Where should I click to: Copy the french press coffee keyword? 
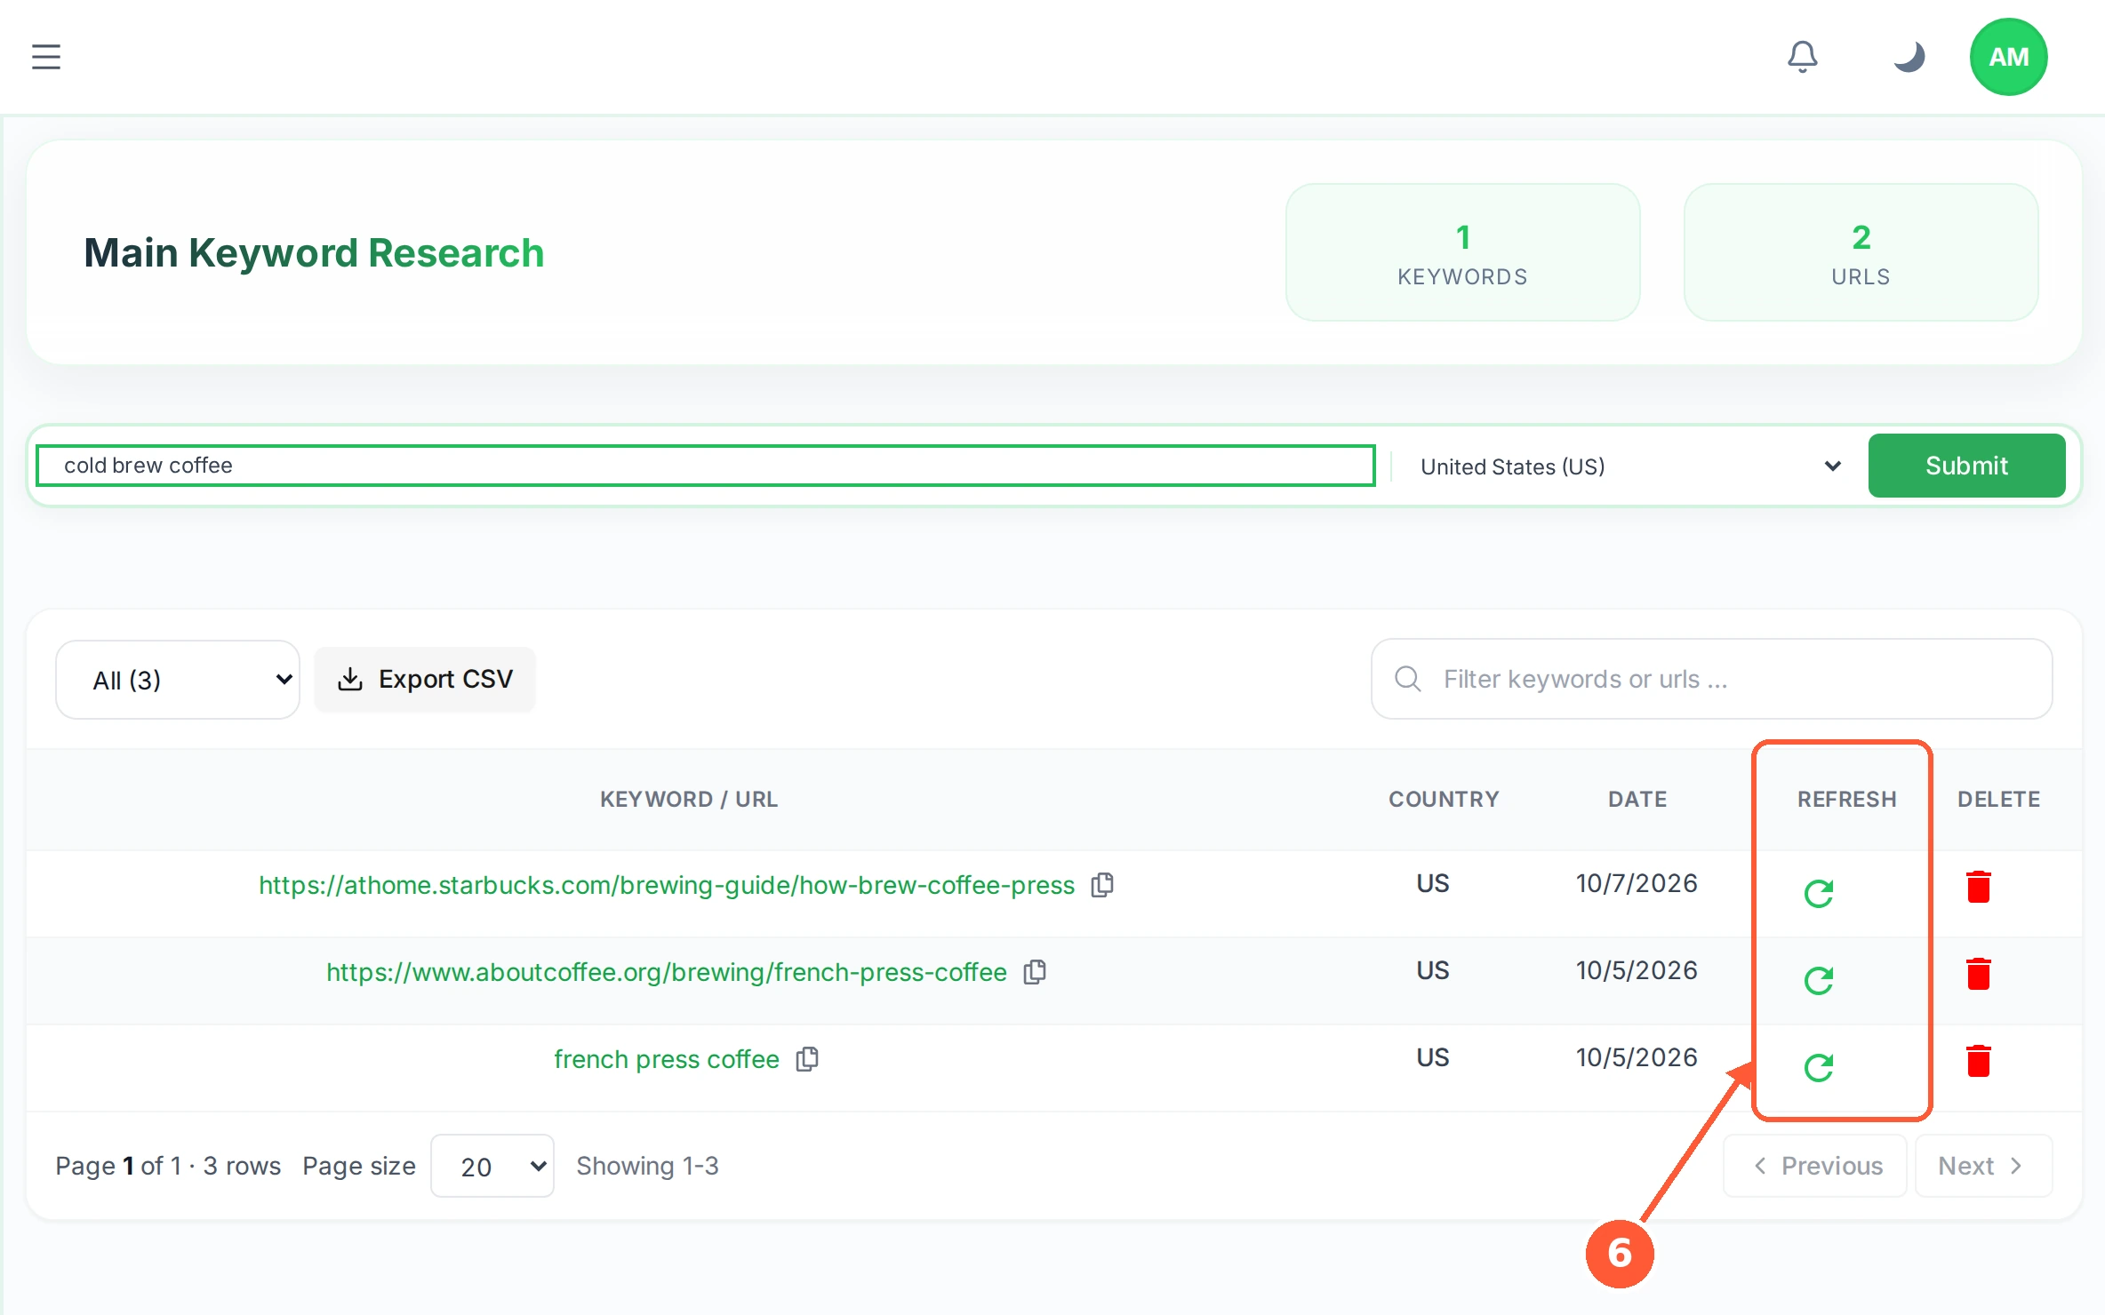tap(807, 1059)
